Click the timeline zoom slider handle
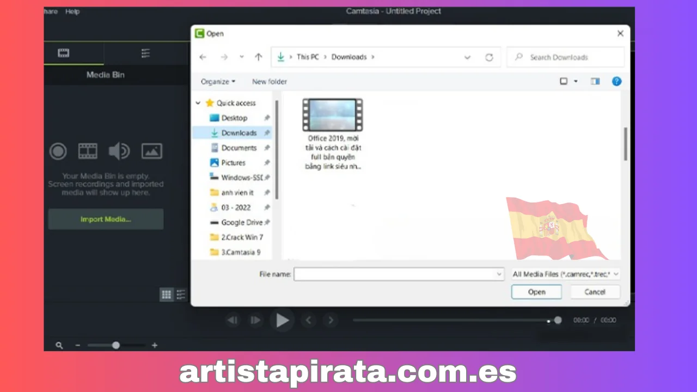Viewport: 697px width, 392px height. (115, 345)
